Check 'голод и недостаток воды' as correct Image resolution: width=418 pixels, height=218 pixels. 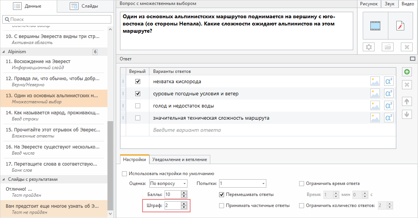point(138,106)
